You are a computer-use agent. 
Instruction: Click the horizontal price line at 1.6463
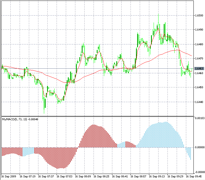tap(97, 68)
